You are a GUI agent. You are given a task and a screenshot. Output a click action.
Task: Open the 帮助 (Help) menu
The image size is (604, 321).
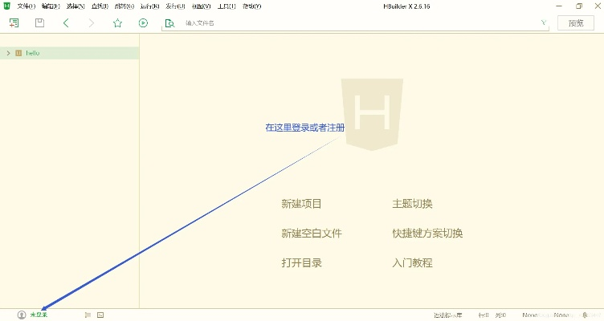[251, 6]
